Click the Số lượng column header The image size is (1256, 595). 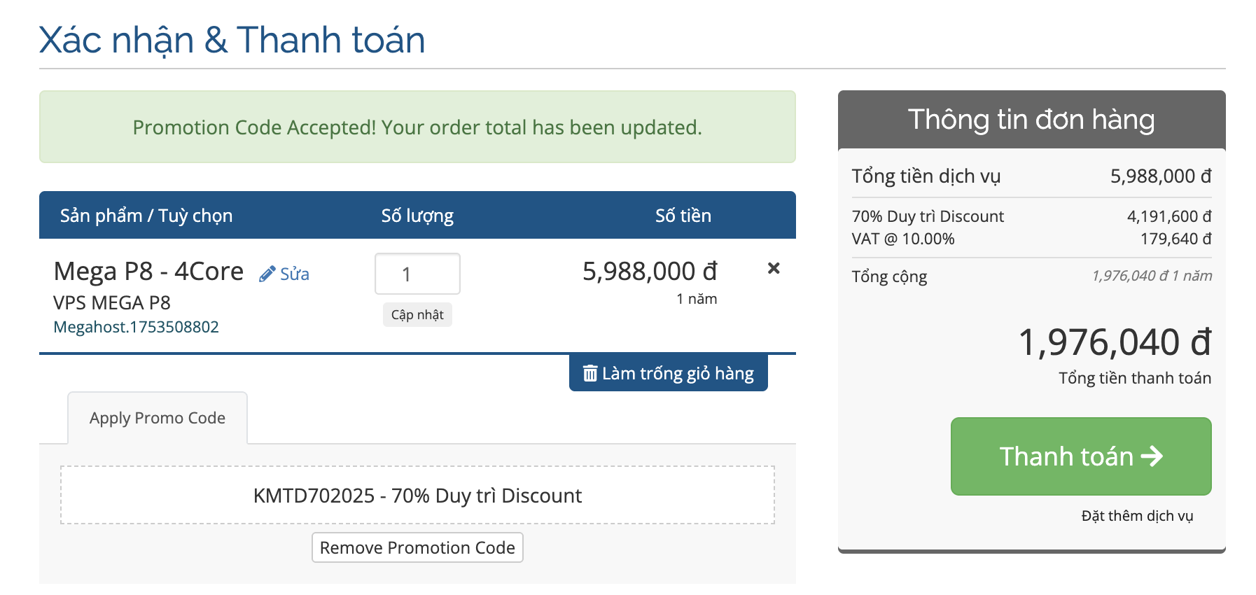coord(417,216)
